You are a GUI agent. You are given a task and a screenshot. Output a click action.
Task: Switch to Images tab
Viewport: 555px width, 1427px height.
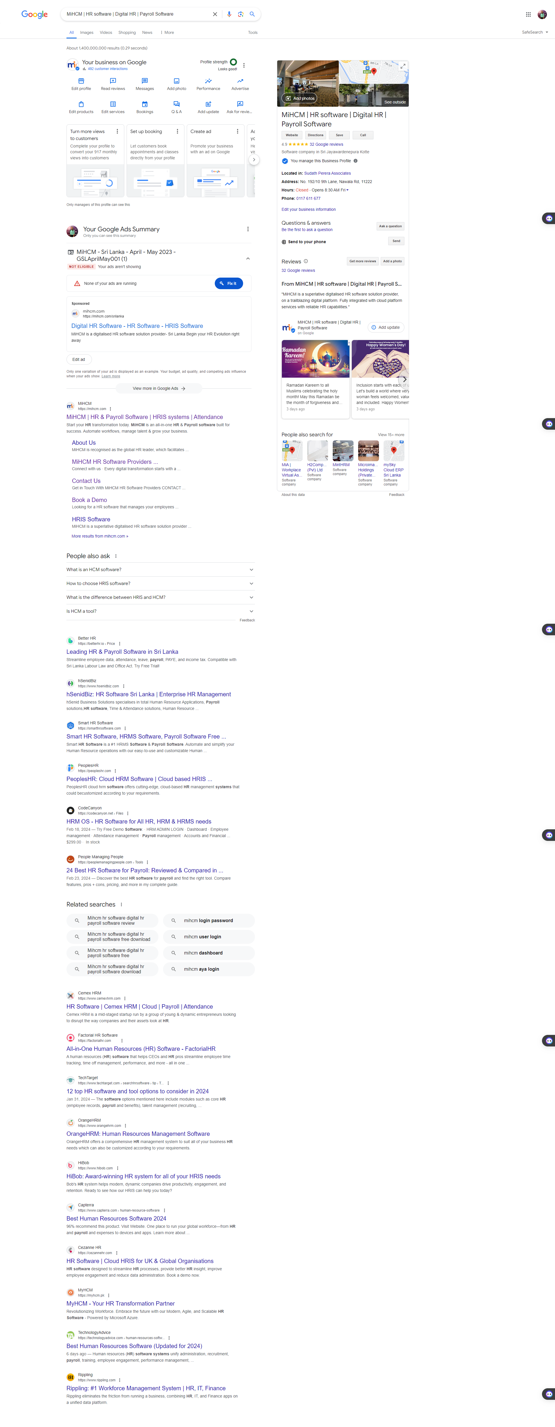coord(86,33)
